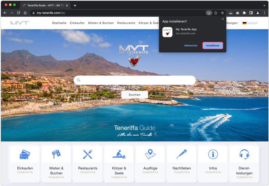269x186 pixels.
Task: Open Dienstleistungen via the headset icon
Action: 244,155
